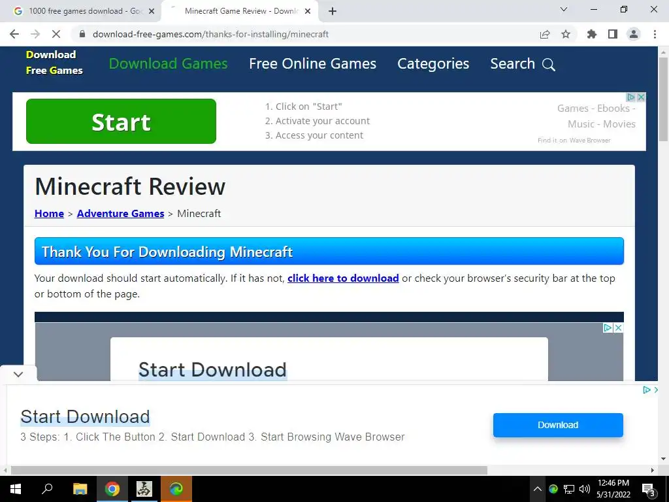Click Chrome icon in taskbar
The image size is (669, 502).
[x=112, y=489]
